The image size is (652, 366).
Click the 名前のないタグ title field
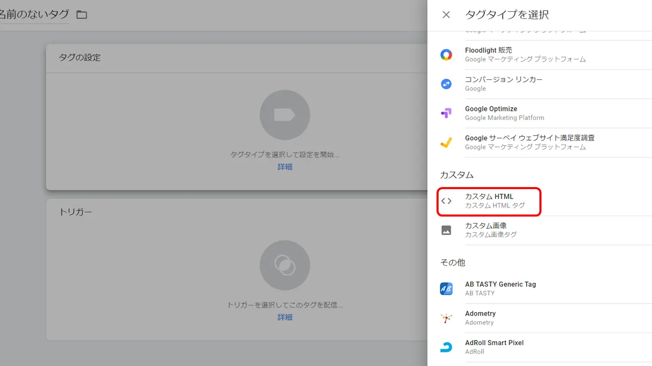click(34, 15)
